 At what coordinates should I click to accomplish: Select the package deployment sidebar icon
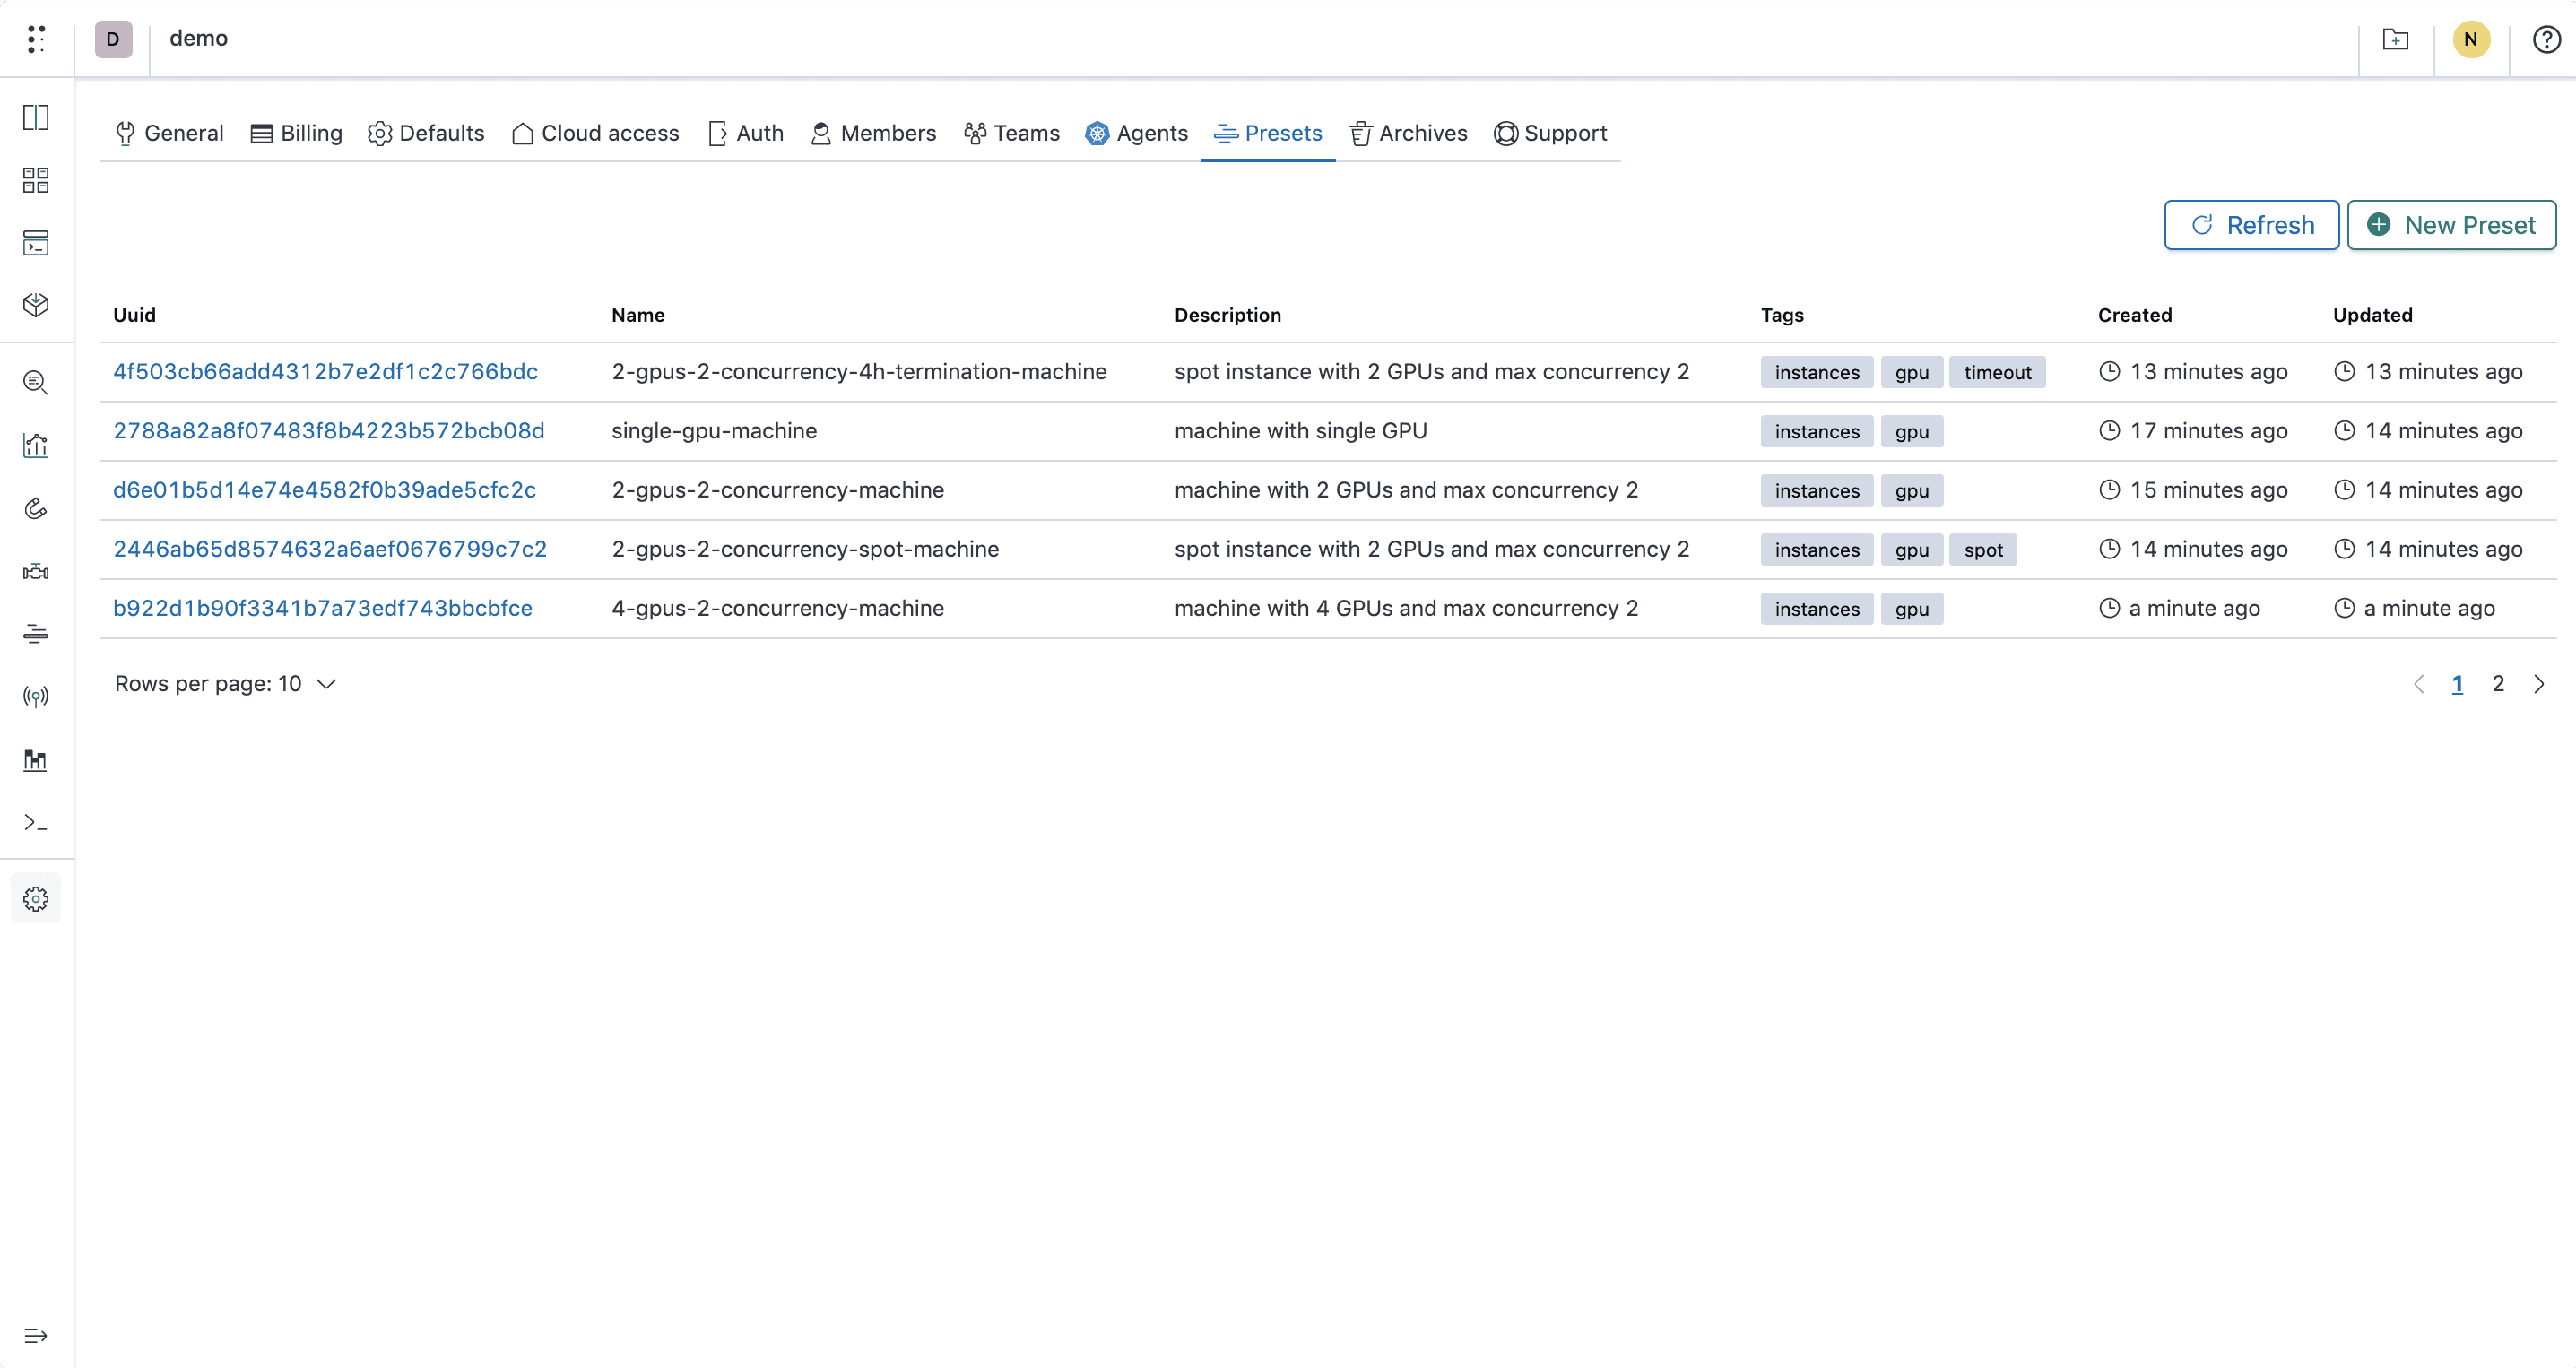(36, 305)
